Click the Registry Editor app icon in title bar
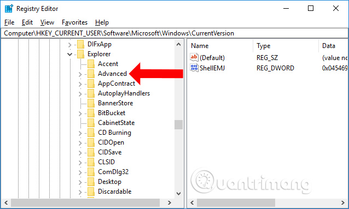This screenshot has height=209, width=349. [x=9, y=8]
